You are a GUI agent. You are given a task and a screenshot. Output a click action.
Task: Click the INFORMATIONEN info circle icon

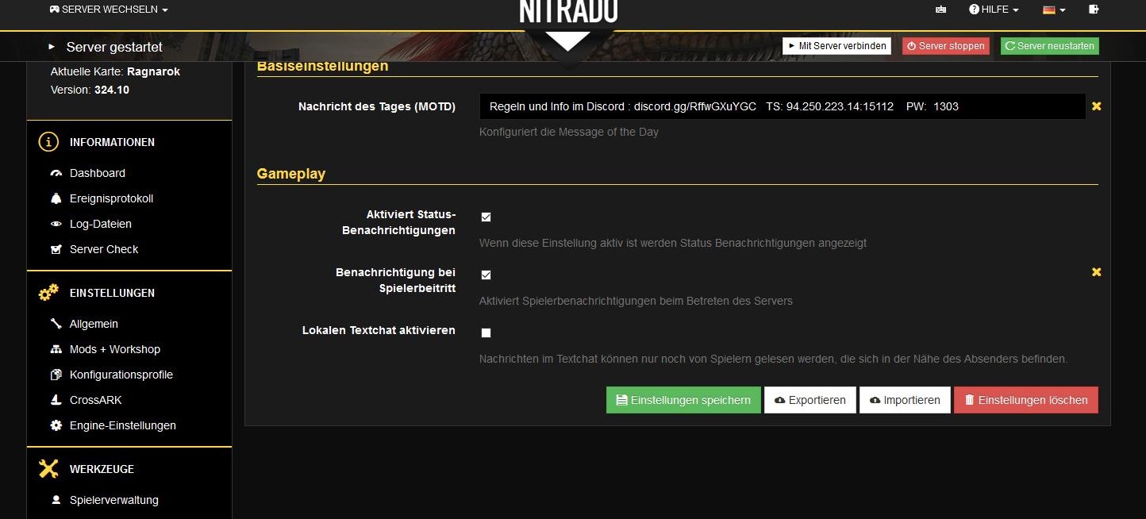click(48, 142)
